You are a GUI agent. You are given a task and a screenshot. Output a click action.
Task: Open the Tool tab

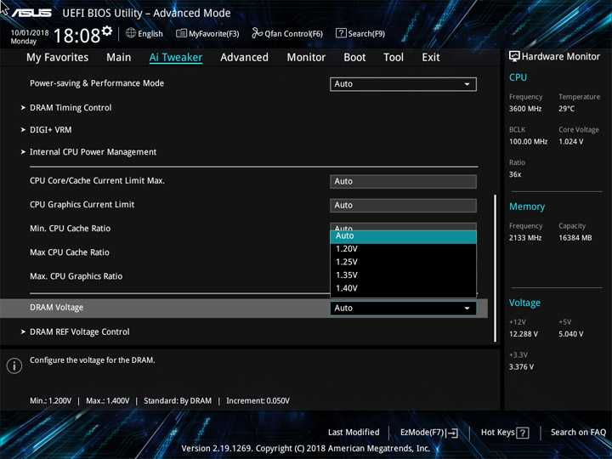point(394,58)
